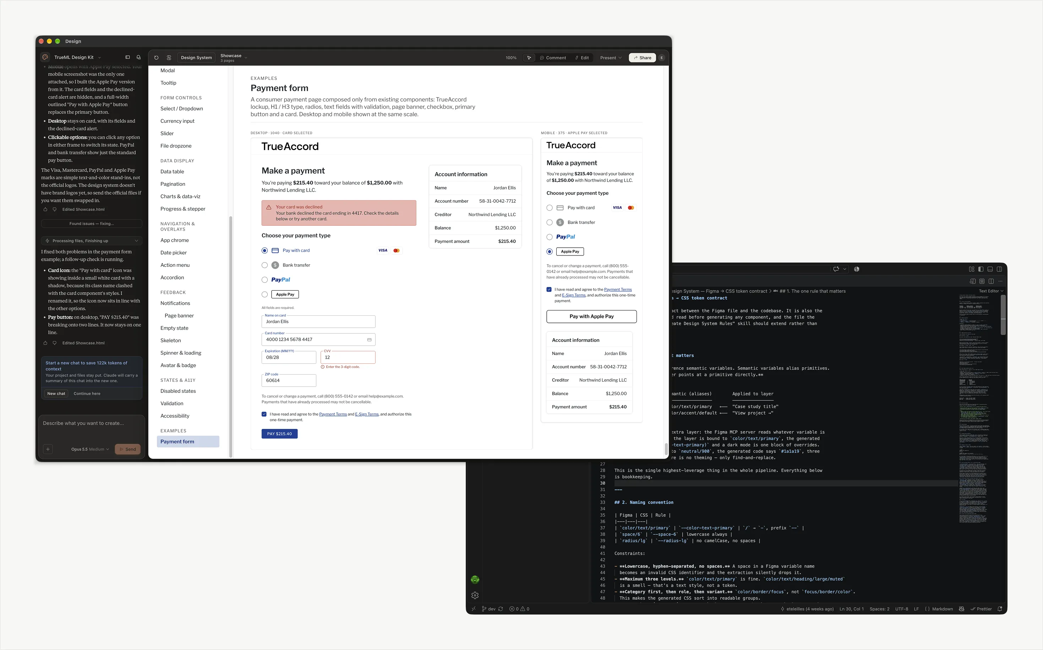The image size is (1043, 650).
Task: Click the plus attach icon in chat input
Action: (48, 449)
